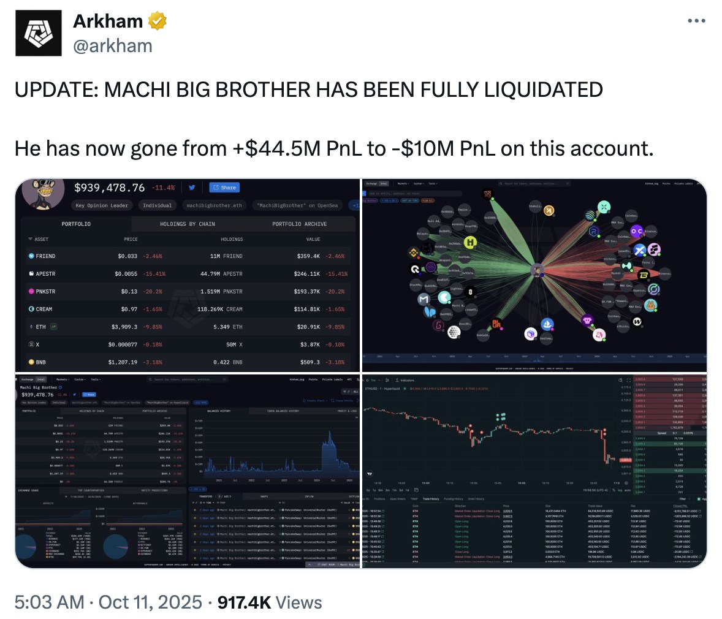Open the tweet's more options menu
This screenshot has width=722, height=619.
696,21
